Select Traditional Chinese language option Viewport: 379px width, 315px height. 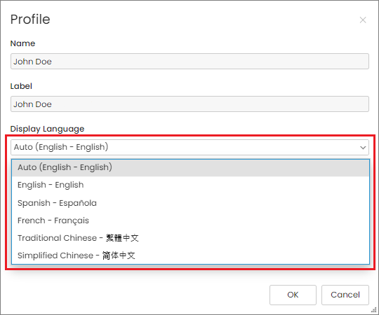point(190,238)
